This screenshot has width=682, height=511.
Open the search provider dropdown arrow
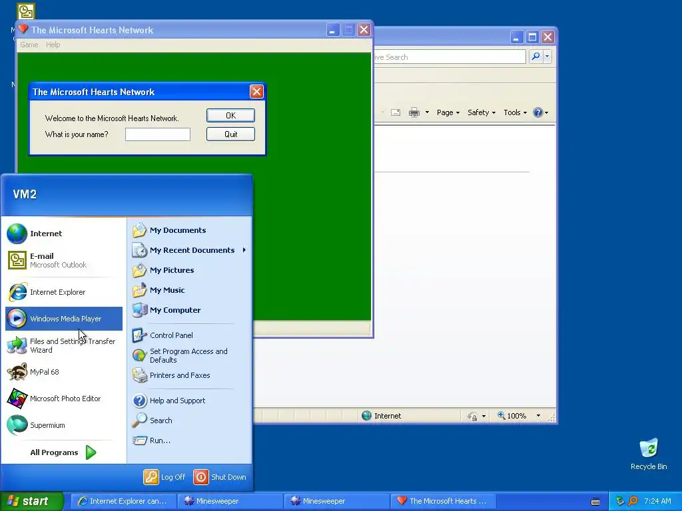coord(547,57)
